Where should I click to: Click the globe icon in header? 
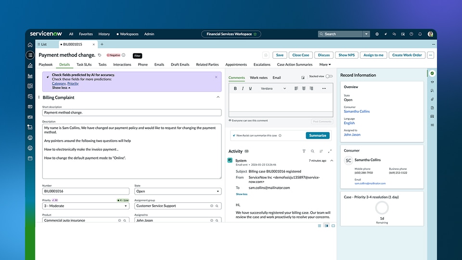coord(377,34)
